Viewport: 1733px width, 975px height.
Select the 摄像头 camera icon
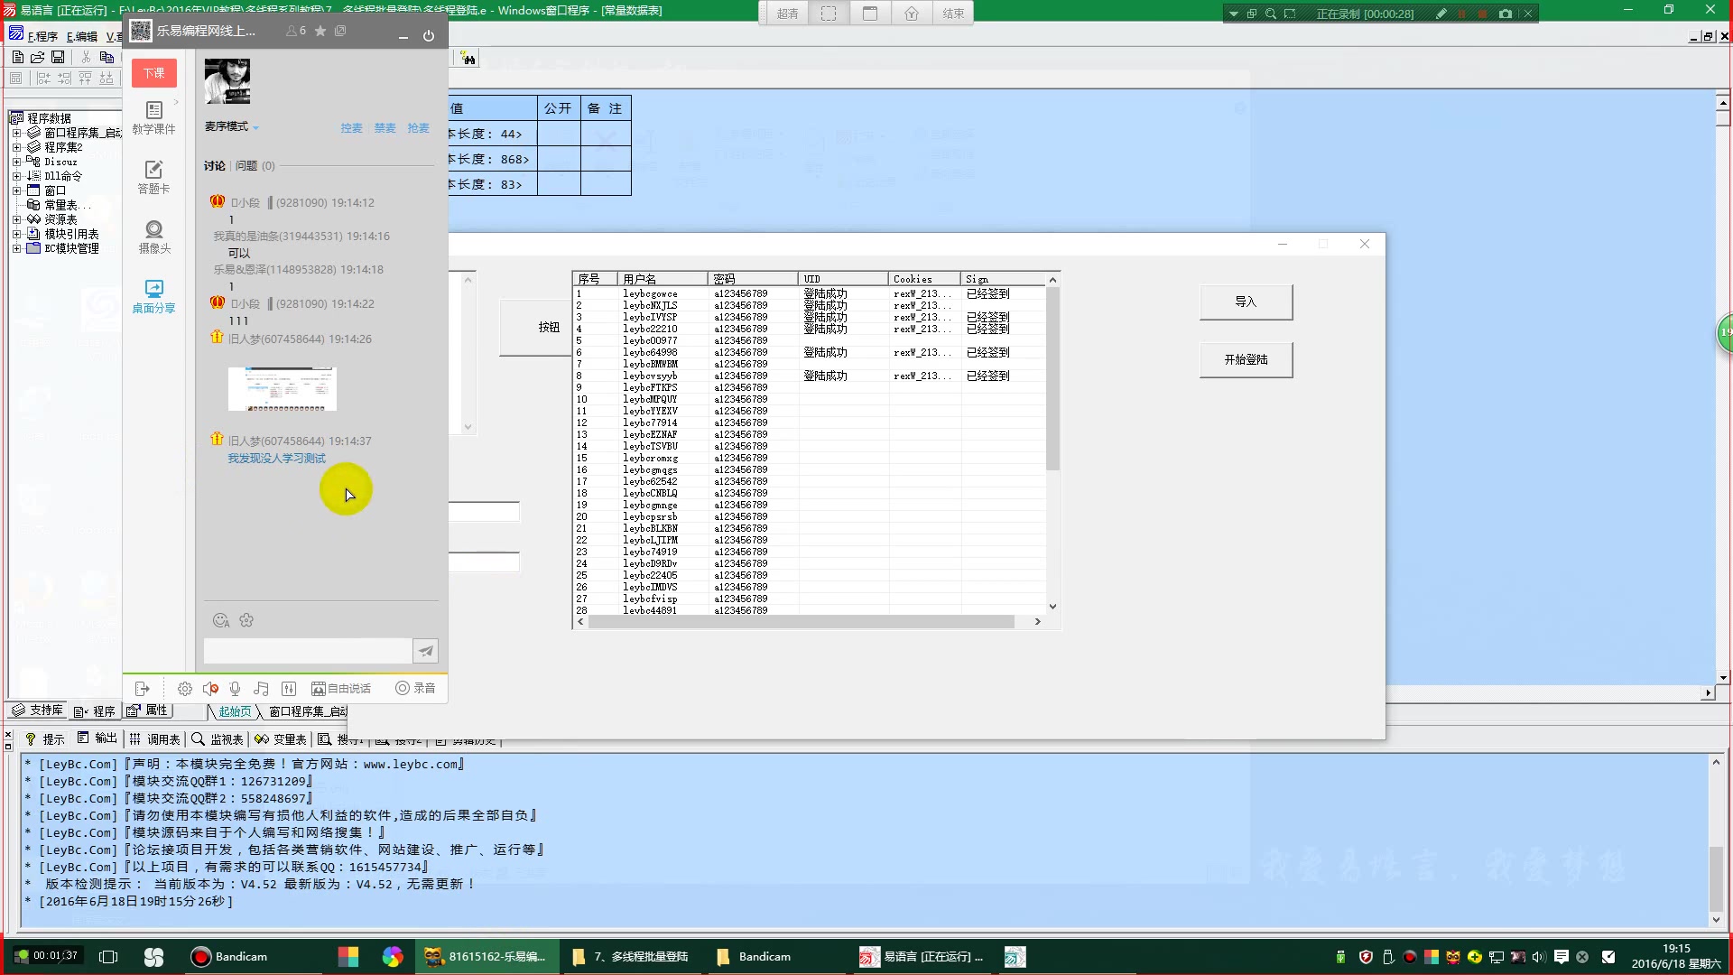[x=153, y=237]
